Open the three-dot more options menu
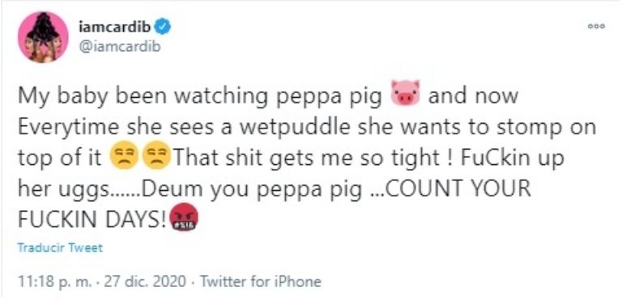This screenshot has width=622, height=300. point(597,27)
